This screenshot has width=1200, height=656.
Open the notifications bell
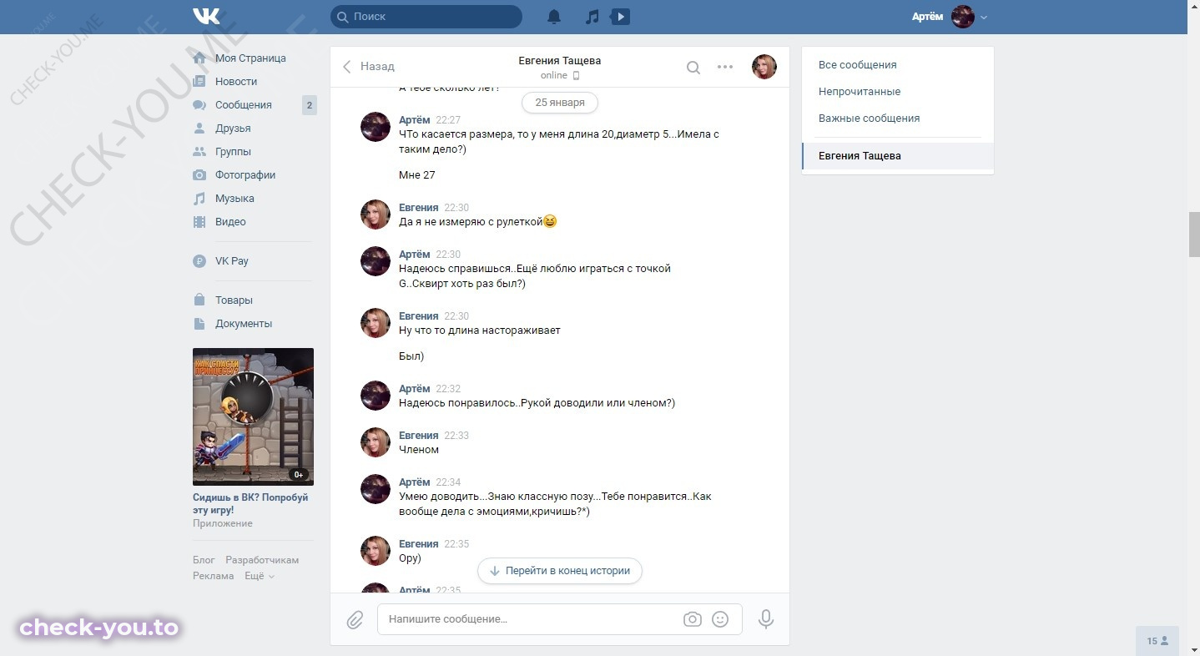click(x=554, y=17)
